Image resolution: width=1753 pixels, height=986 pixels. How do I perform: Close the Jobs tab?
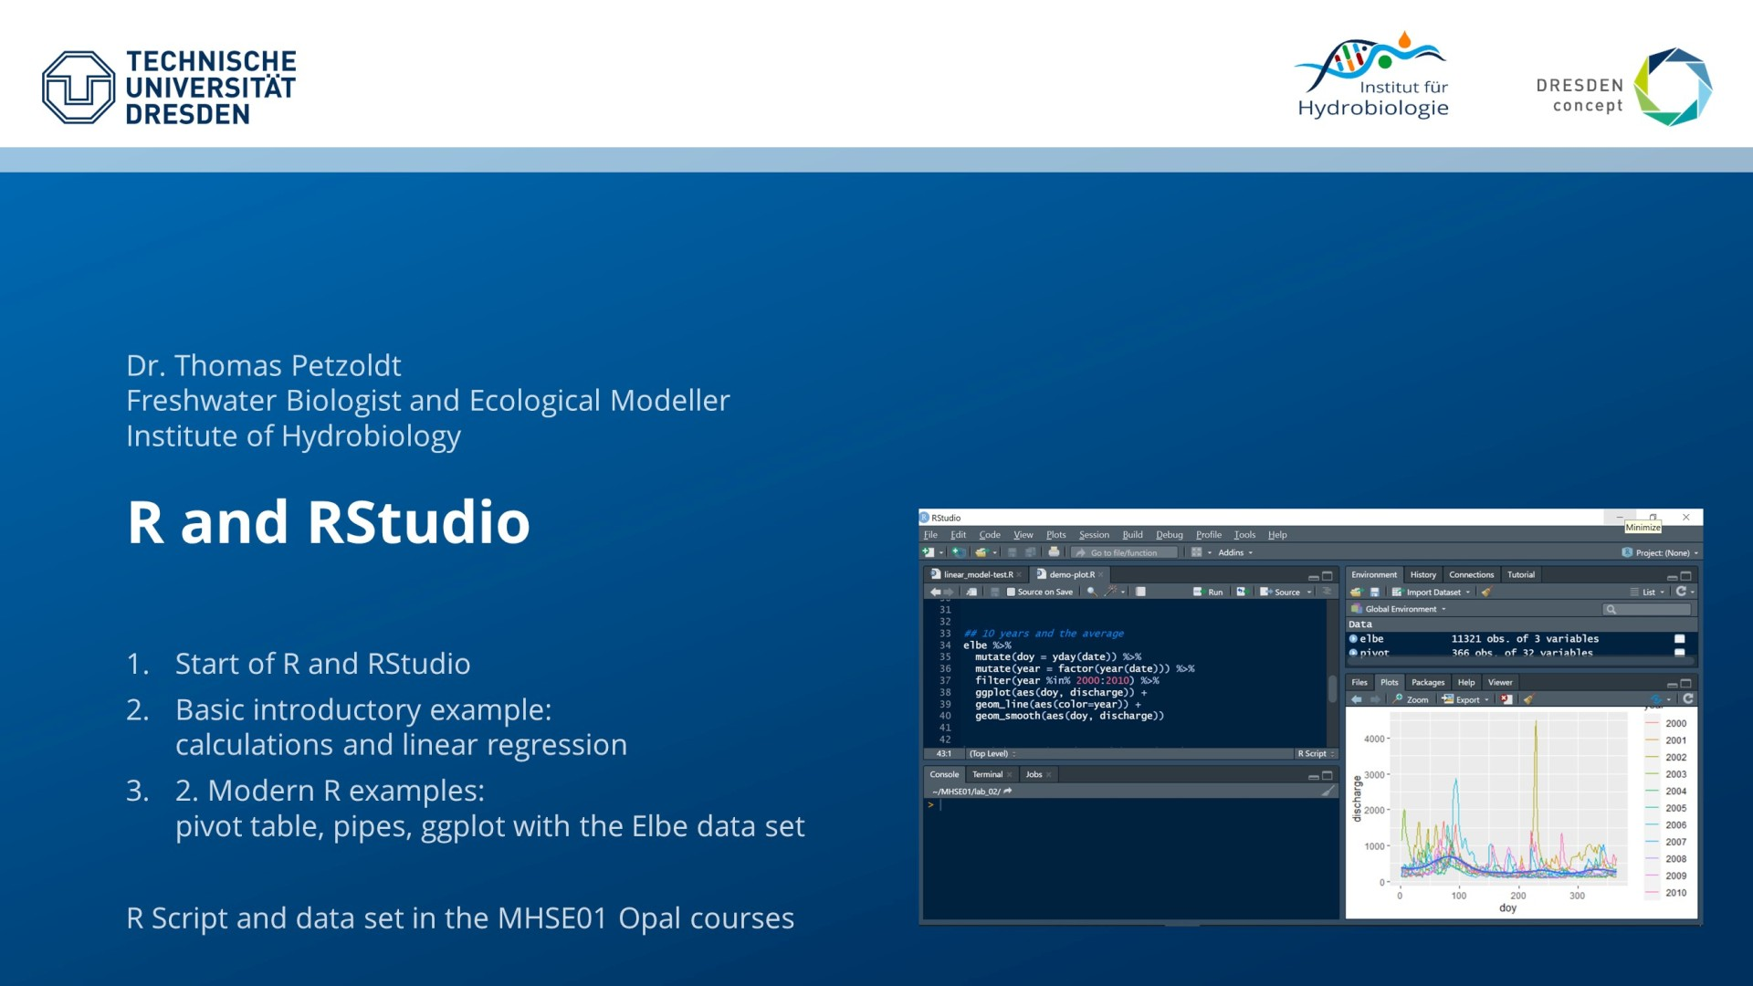[x=1048, y=775]
